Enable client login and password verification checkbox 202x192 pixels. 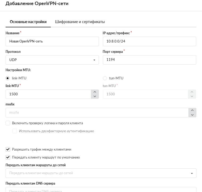8,123
